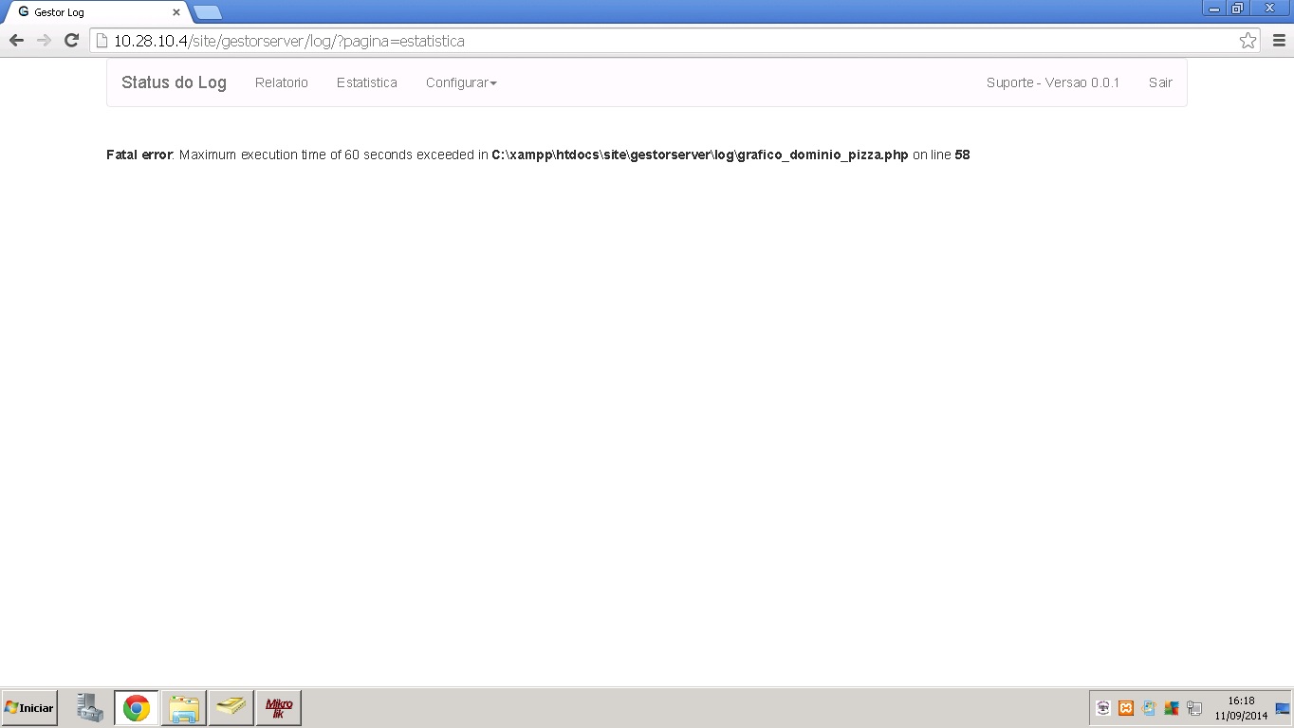The height and width of the screenshot is (728, 1294).
Task: Restore down the Chrome window
Action: click(1237, 9)
